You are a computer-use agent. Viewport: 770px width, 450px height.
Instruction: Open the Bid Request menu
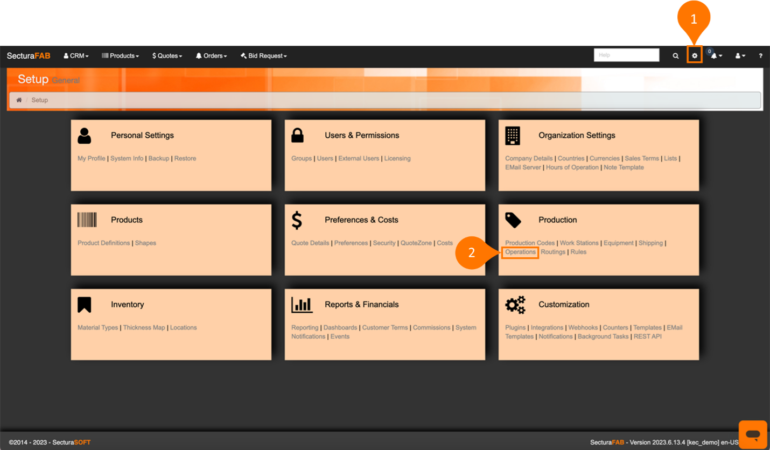264,55
